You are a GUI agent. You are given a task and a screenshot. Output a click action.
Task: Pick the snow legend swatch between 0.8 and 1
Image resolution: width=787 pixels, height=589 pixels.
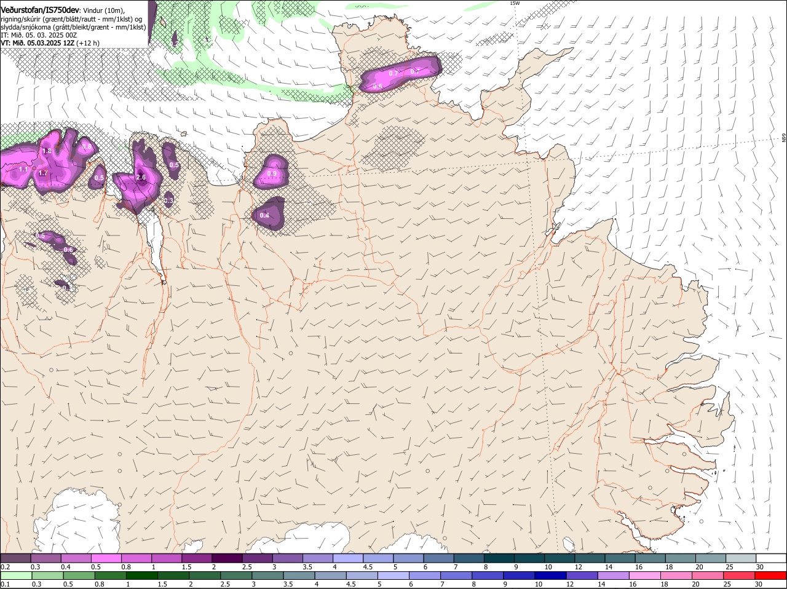136,558
